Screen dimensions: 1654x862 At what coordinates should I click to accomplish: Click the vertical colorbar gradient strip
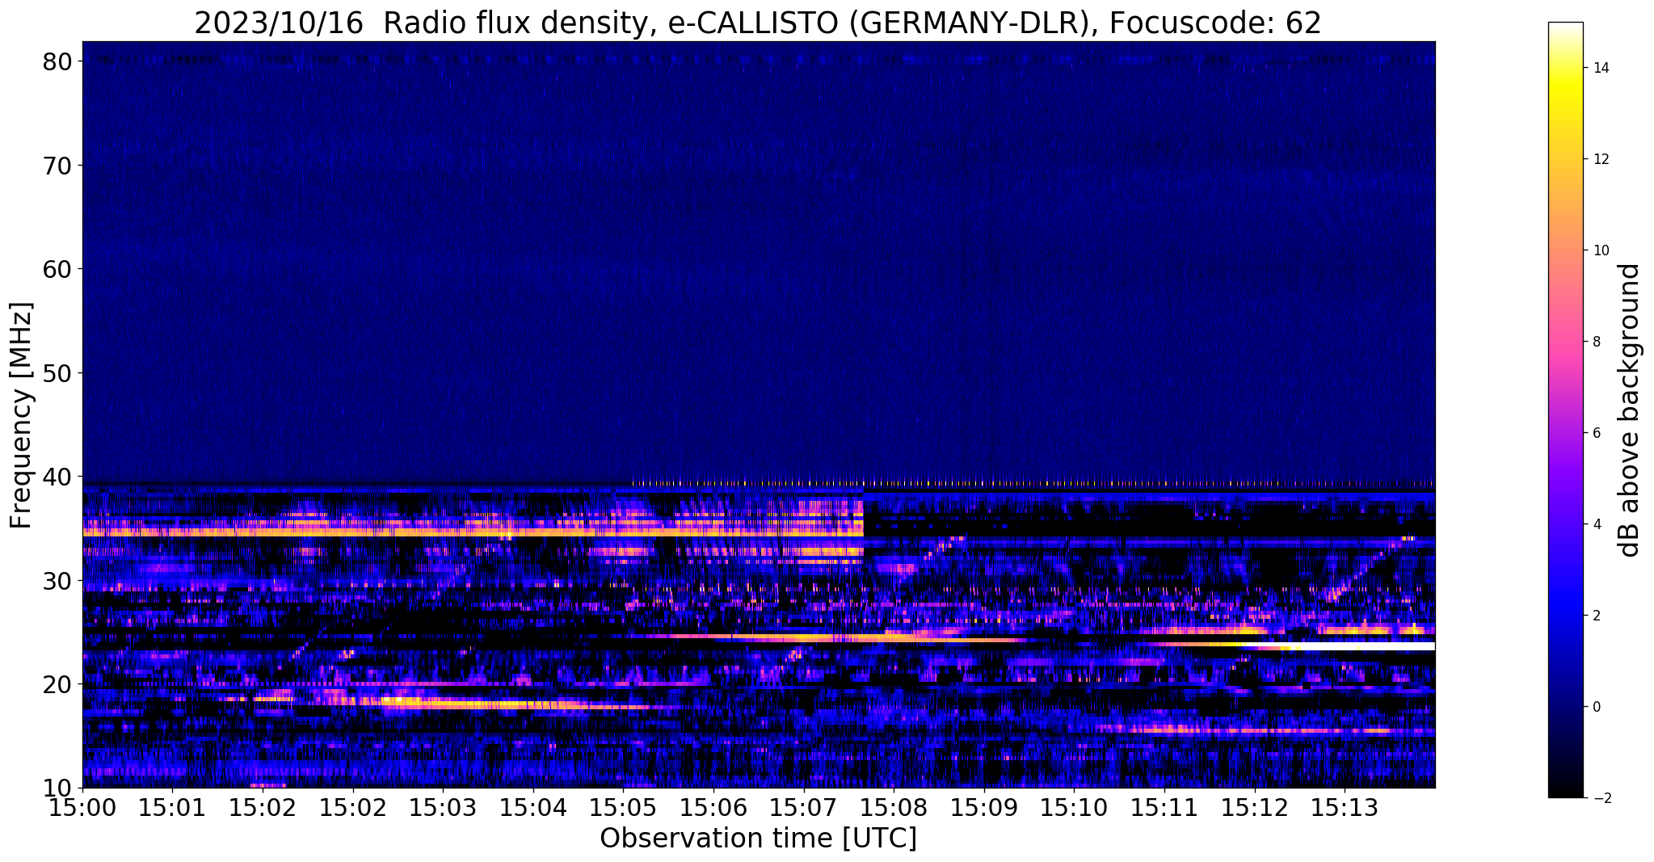[1565, 410]
